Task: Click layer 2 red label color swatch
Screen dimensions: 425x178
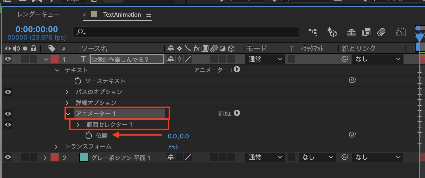Action: coord(55,158)
